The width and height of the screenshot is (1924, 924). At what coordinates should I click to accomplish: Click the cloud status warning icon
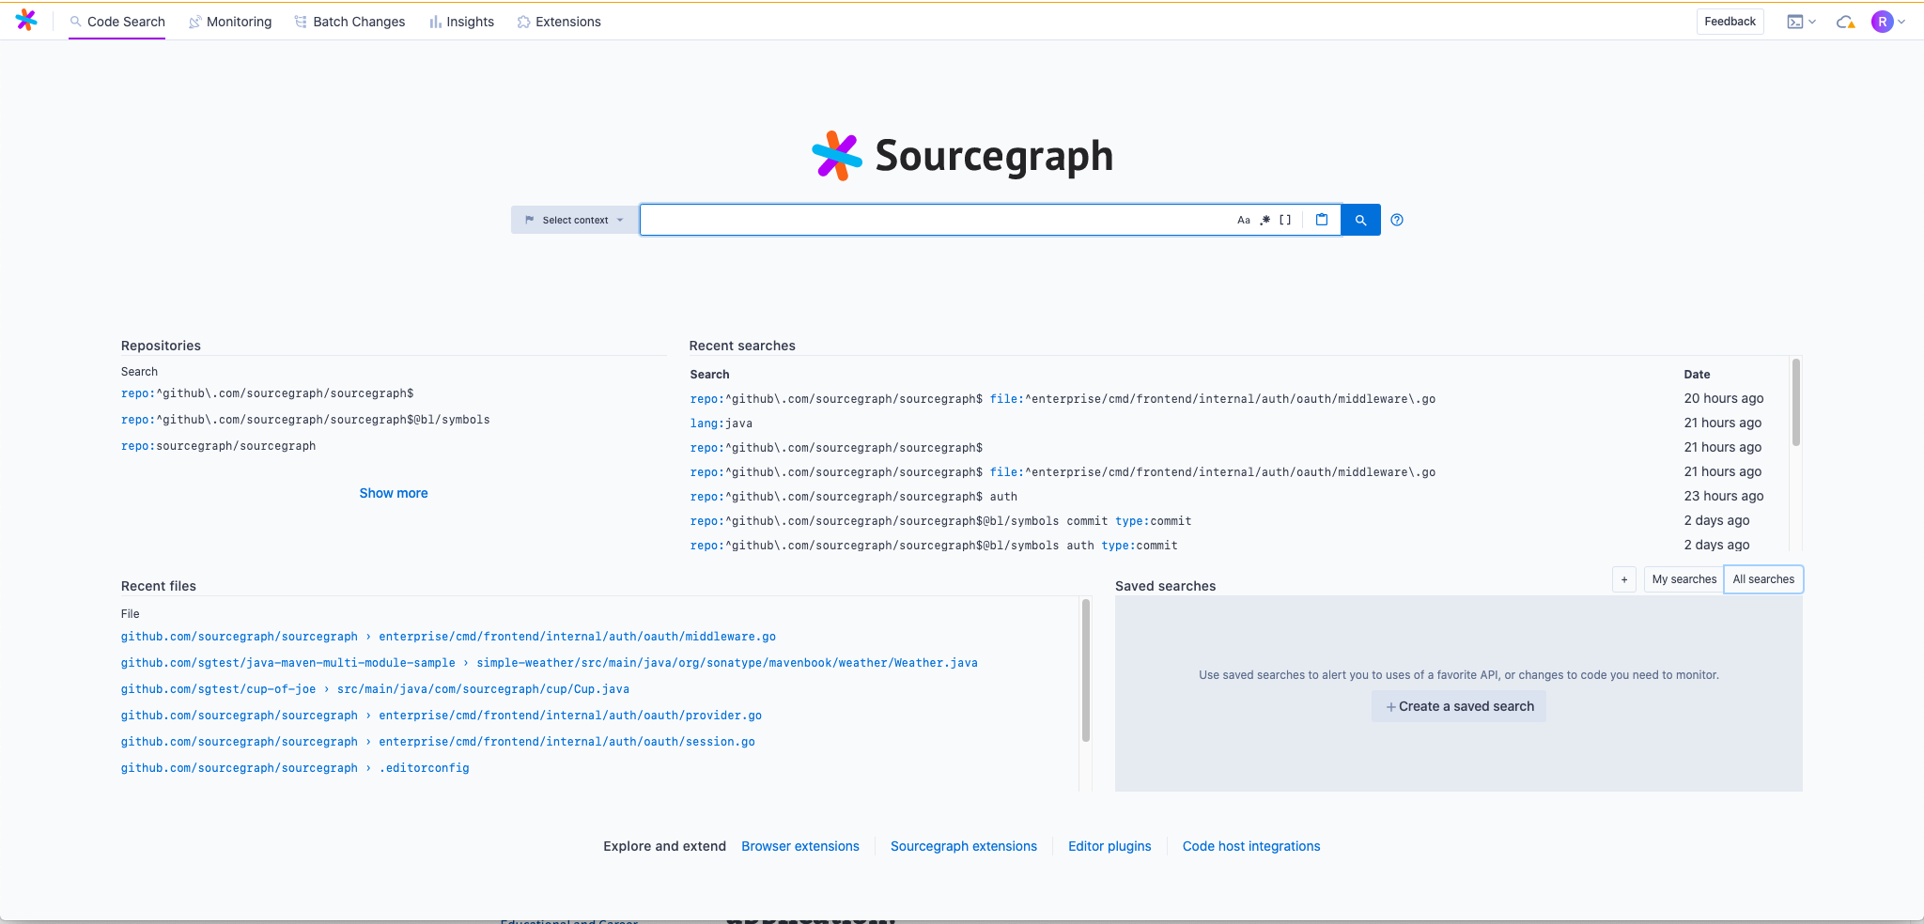click(1846, 22)
